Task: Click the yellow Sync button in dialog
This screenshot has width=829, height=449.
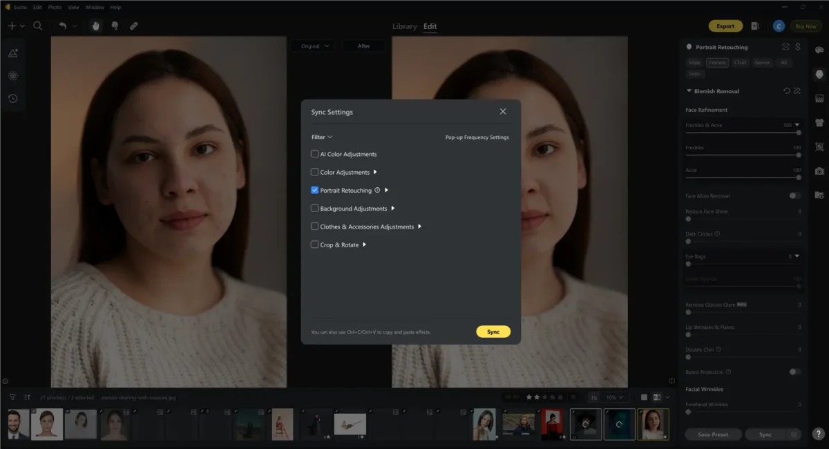Action: pos(493,332)
